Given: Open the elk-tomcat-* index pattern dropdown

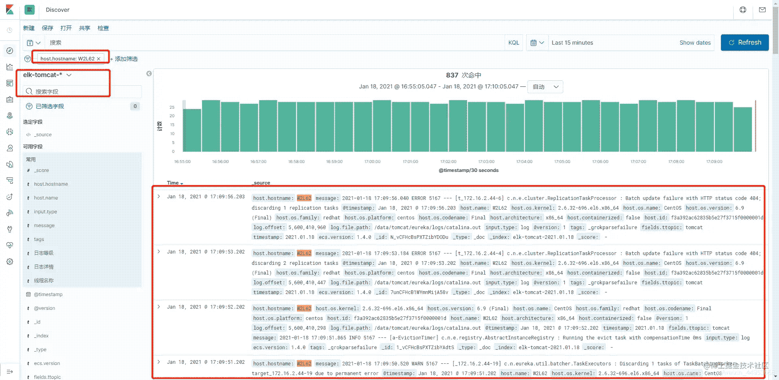Looking at the screenshot, I should tap(47, 75).
